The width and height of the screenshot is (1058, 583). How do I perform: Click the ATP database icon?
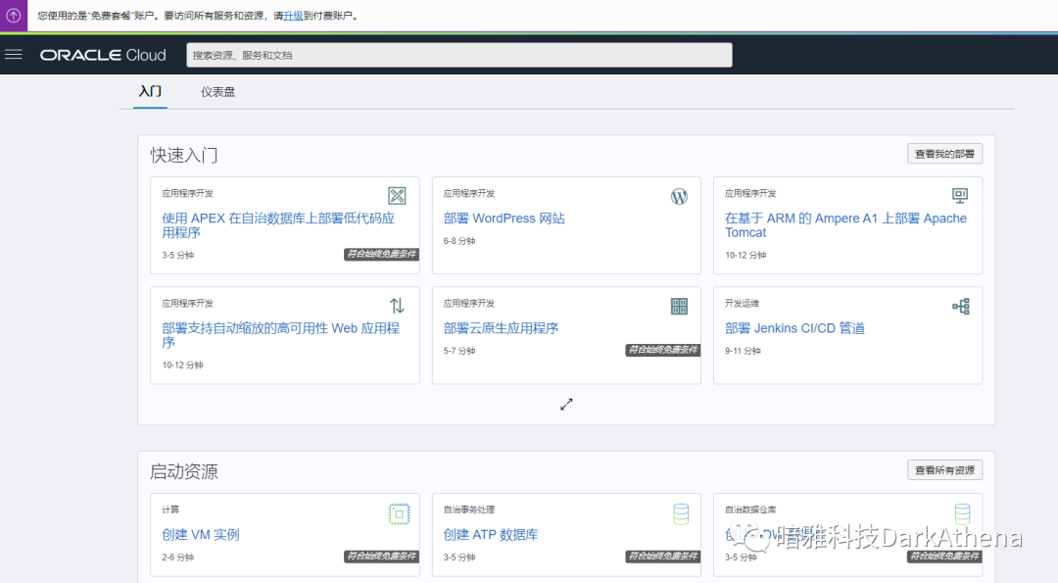[681, 514]
